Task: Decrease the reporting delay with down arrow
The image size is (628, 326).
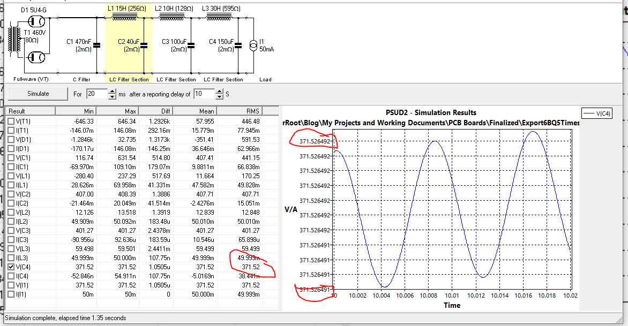Action: click(x=219, y=97)
